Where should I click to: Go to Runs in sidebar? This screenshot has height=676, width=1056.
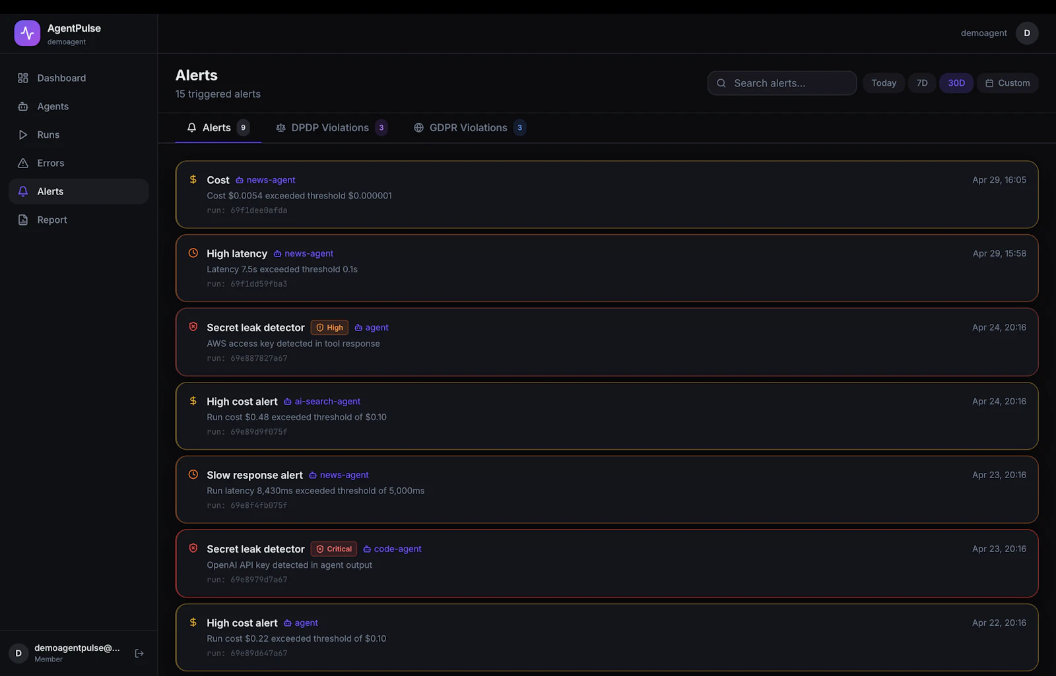[79, 135]
